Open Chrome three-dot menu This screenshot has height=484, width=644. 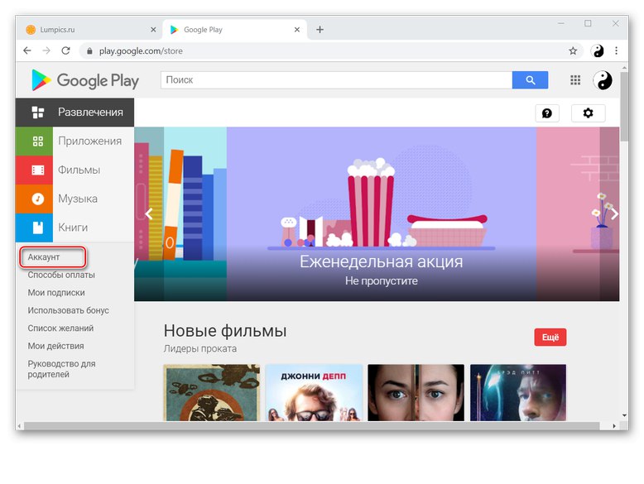616,51
